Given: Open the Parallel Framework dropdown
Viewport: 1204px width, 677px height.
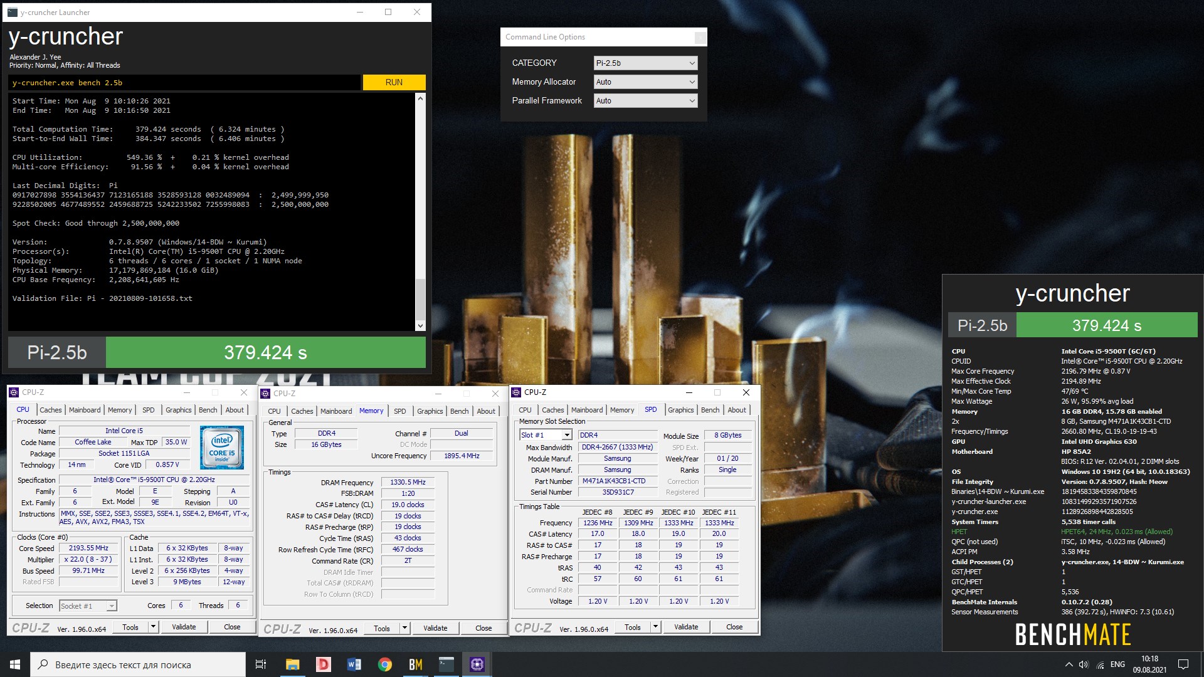Looking at the screenshot, I should pos(645,100).
